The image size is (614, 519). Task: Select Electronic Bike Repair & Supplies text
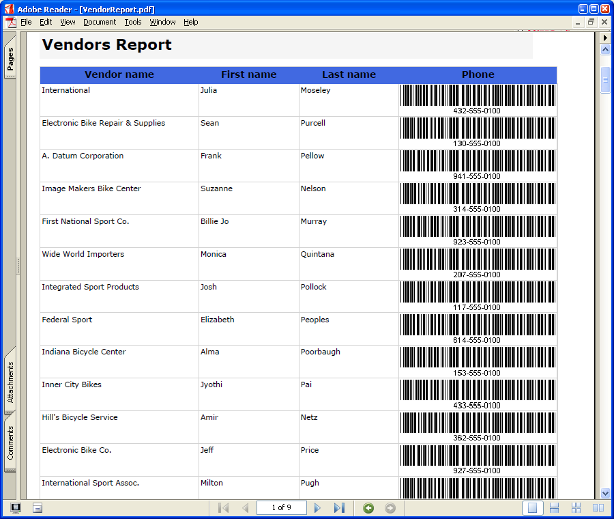pyautogui.click(x=104, y=123)
